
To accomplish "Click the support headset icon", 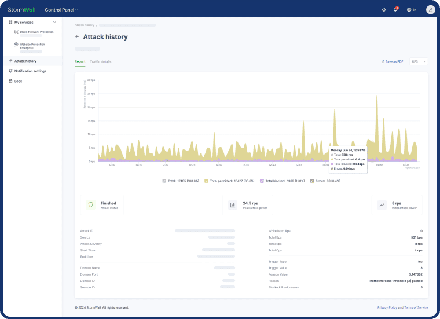I will [x=383, y=10].
